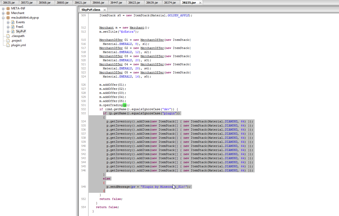Image resolution: width=339 pixels, height=216 pixels.
Task: Switch to the 38447.jar tab
Action: [x=116, y=3]
